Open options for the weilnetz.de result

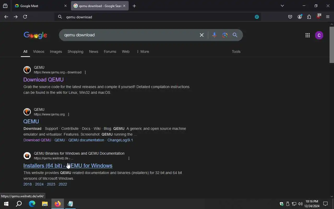[129, 158]
